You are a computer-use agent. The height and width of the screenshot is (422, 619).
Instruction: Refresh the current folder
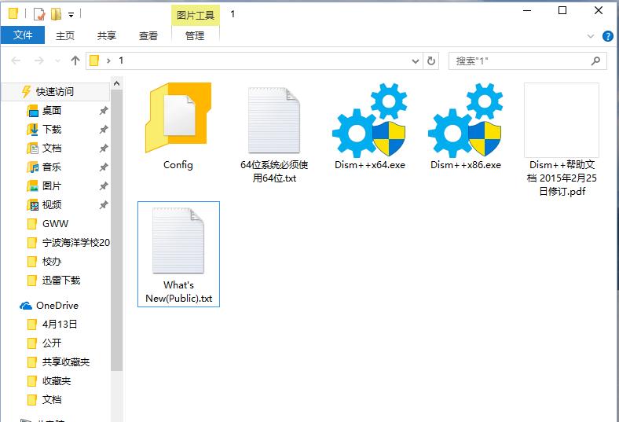point(431,61)
